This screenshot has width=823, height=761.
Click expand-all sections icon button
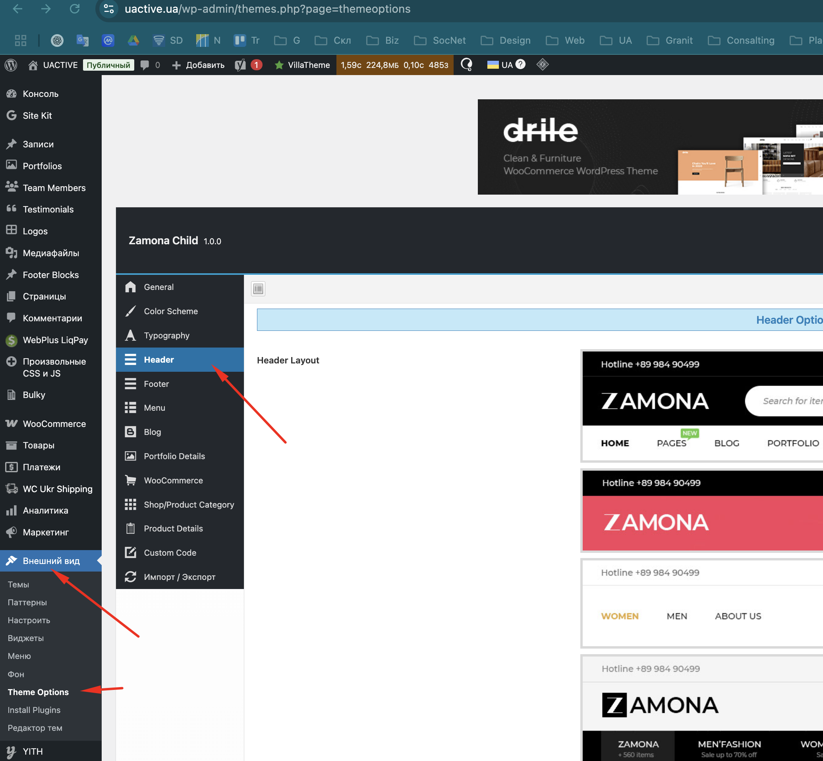coord(258,289)
